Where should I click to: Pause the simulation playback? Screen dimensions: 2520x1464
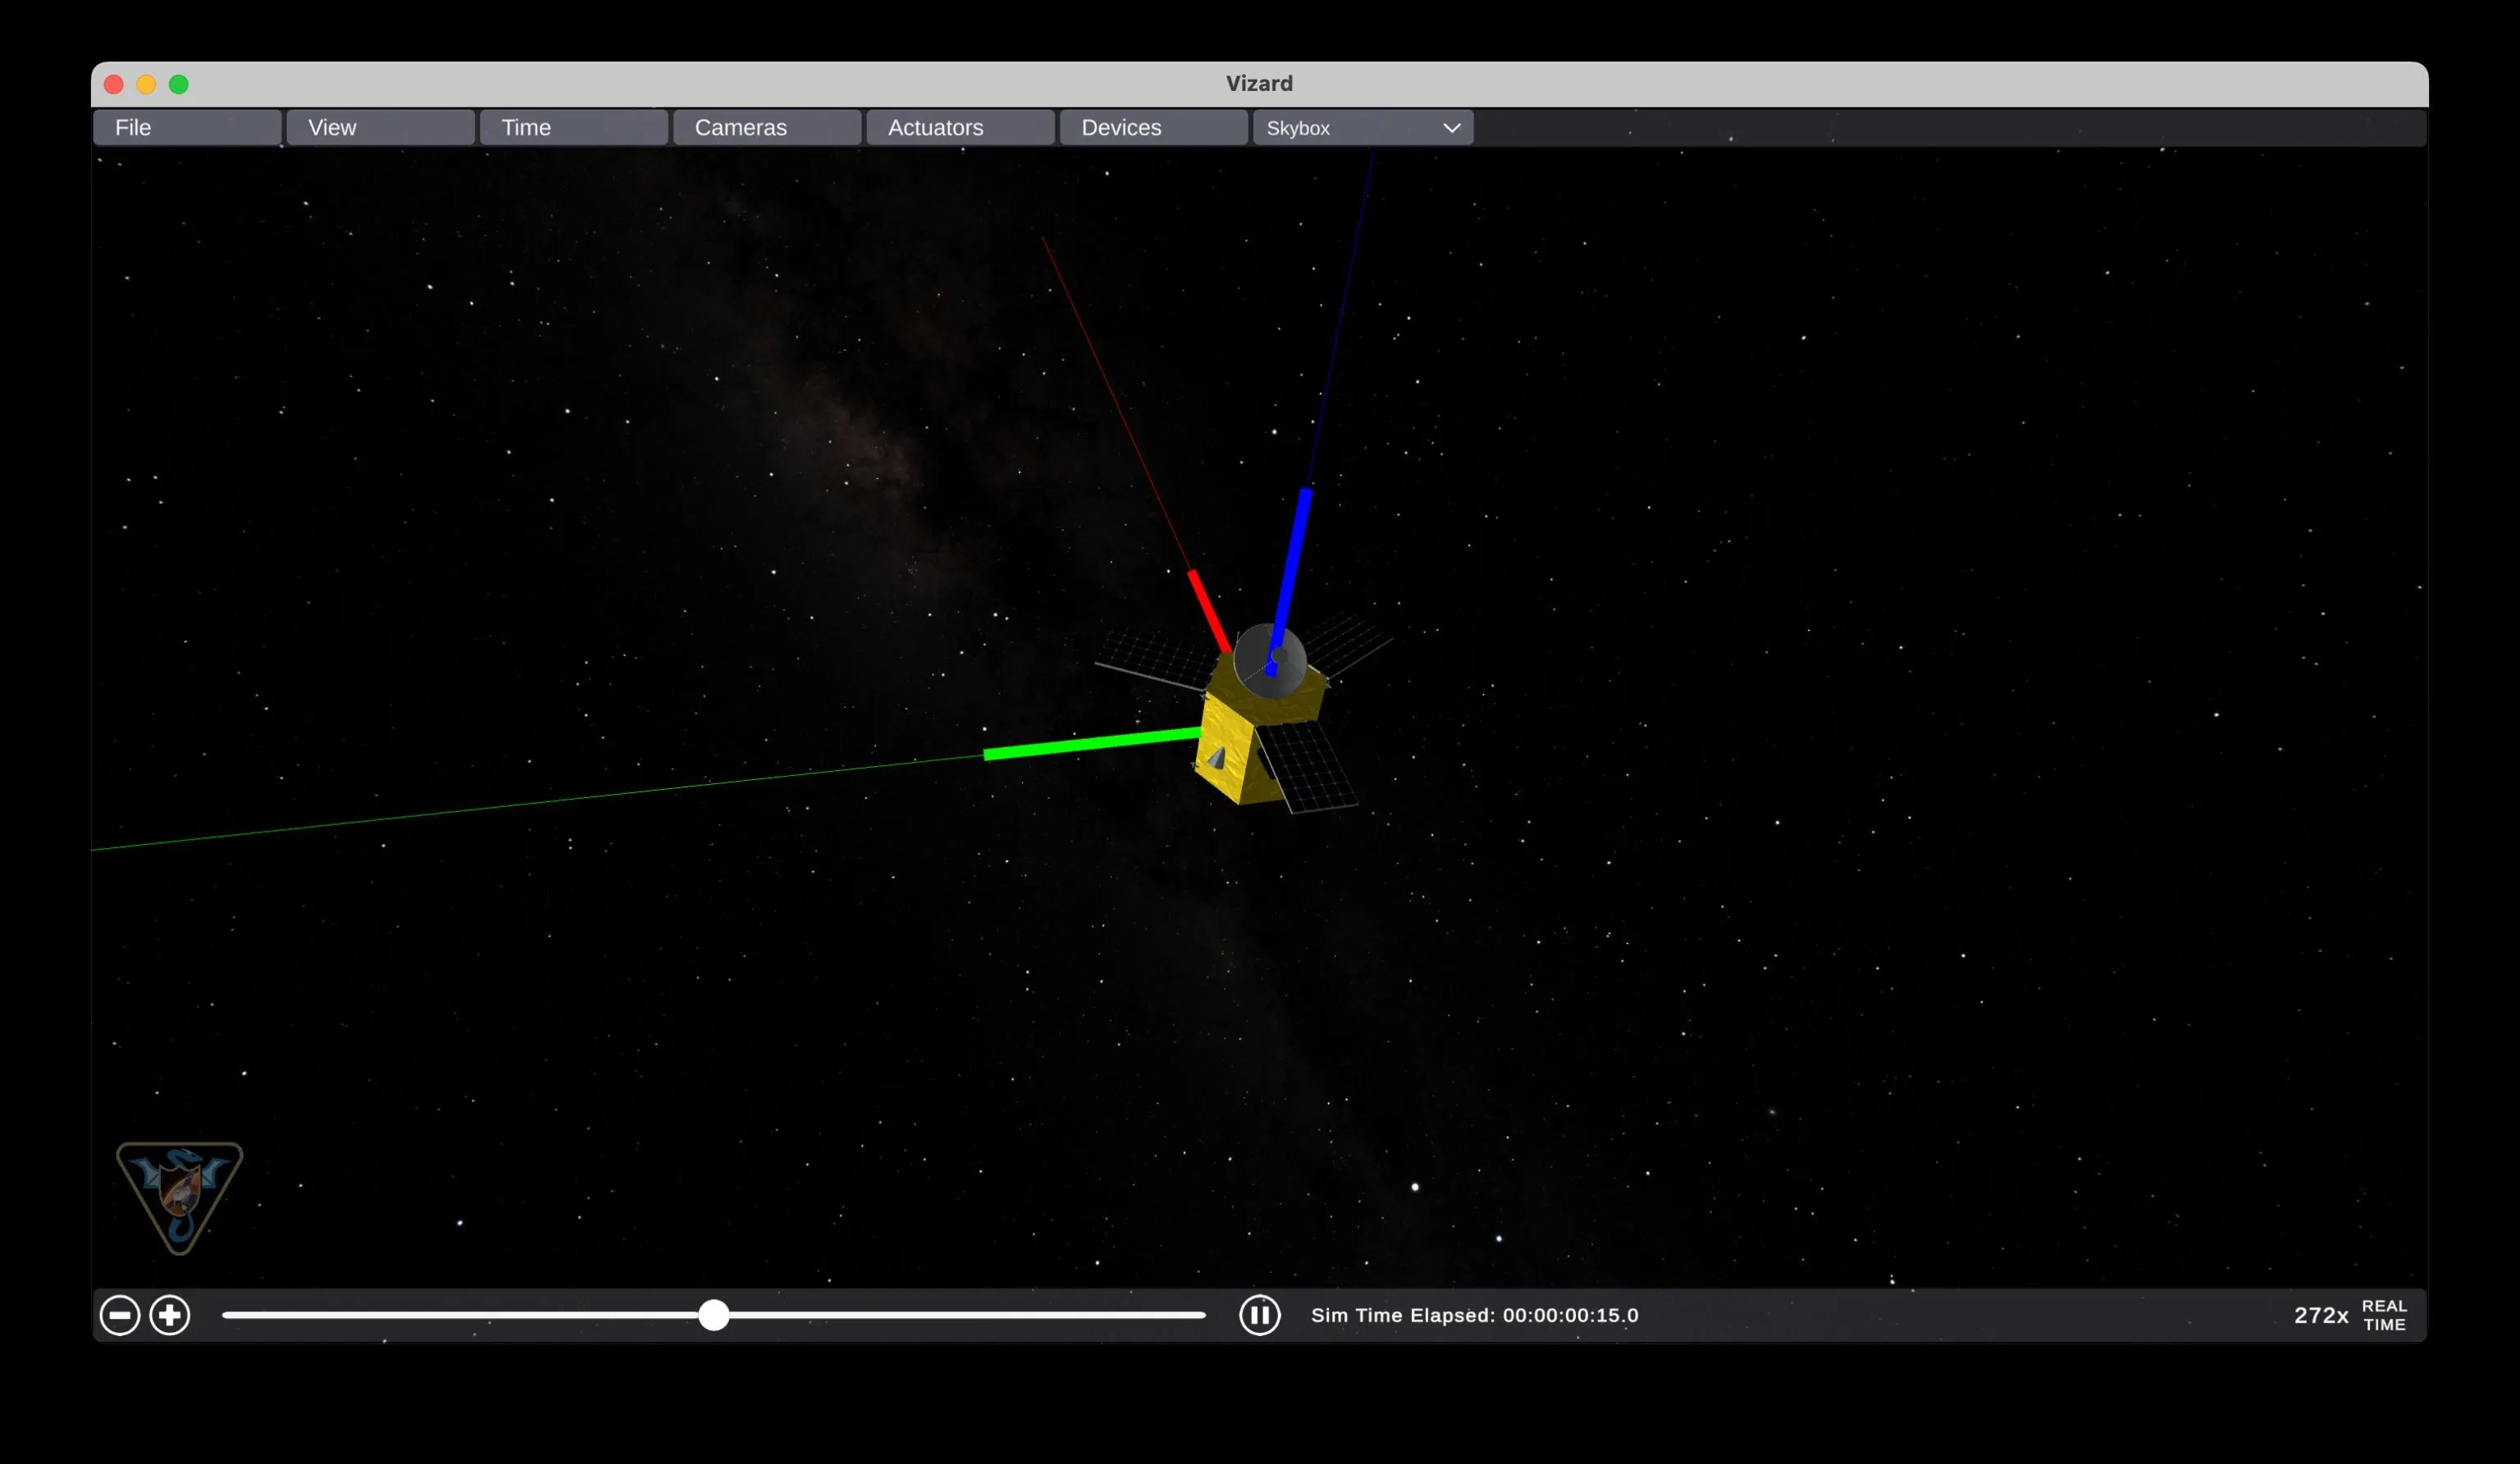1260,1315
